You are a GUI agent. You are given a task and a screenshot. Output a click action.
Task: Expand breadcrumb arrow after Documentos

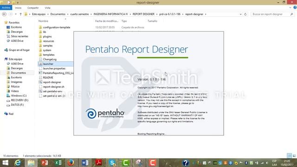(x=68, y=14)
